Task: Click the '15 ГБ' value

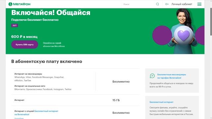Action: pos(116,100)
